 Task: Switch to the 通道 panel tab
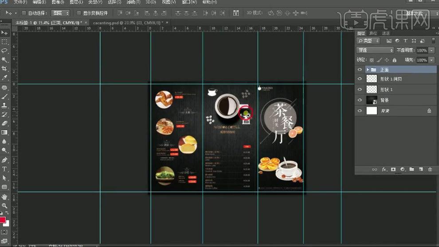pyautogui.click(x=386, y=33)
